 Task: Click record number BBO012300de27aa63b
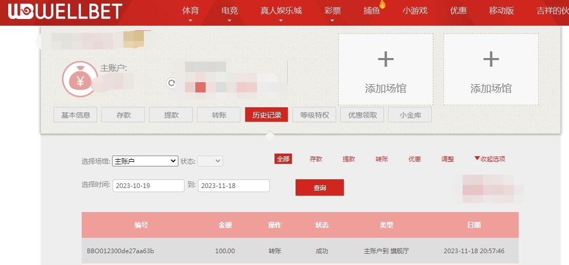[x=120, y=251]
